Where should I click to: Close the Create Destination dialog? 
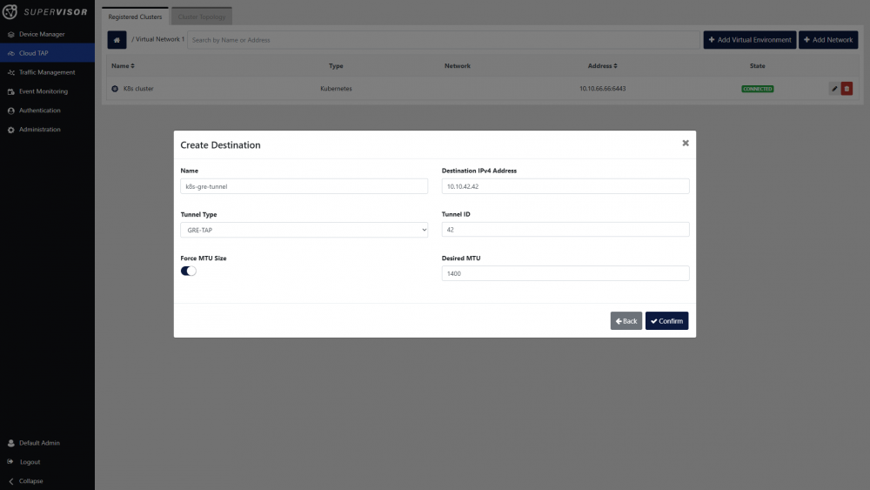click(685, 143)
